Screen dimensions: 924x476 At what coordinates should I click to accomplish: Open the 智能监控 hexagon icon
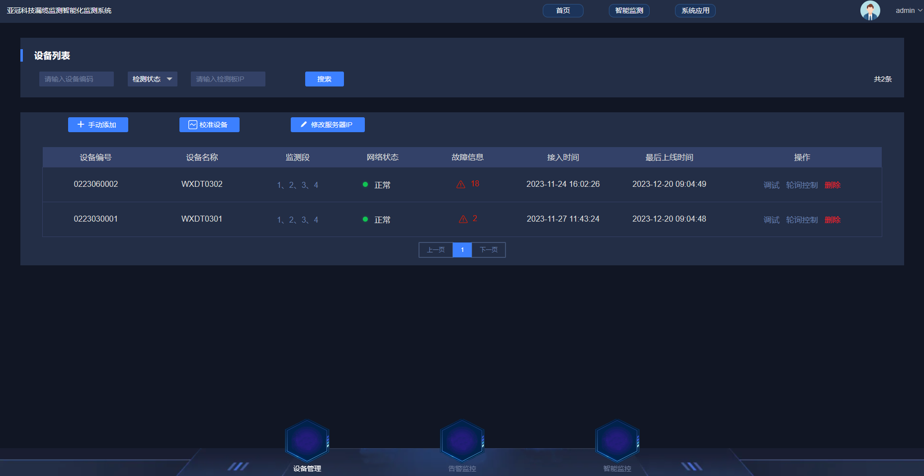tap(617, 441)
